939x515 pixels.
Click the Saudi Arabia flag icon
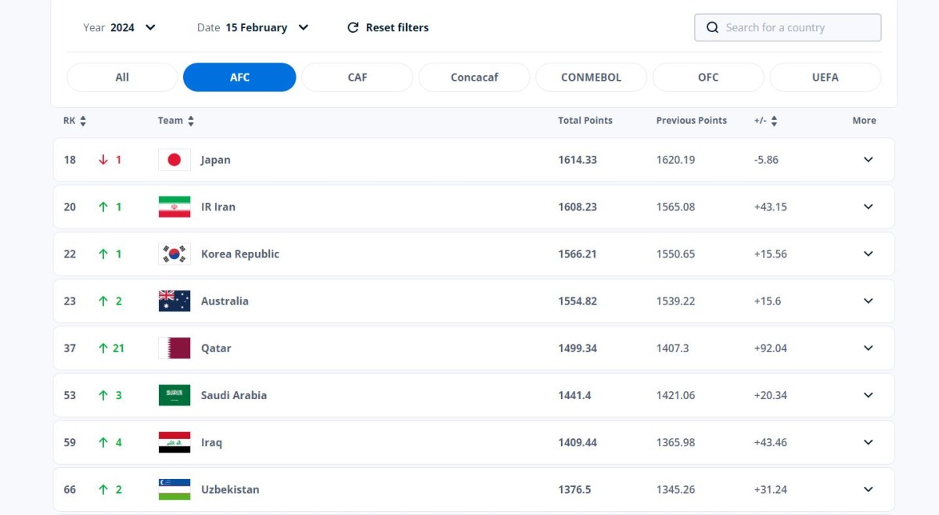[174, 395]
